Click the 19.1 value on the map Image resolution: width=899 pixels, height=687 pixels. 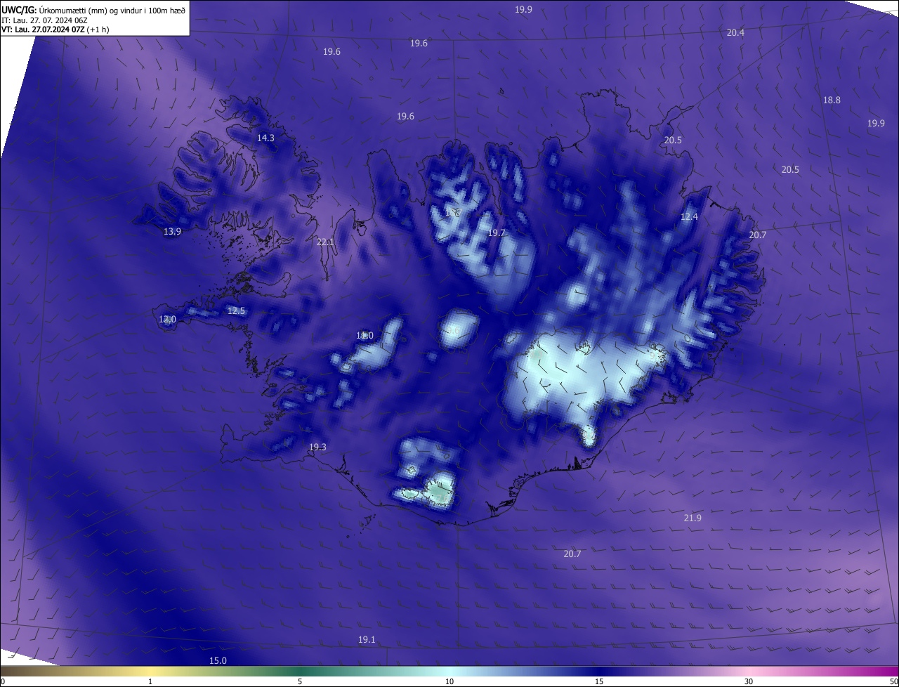[x=367, y=639]
